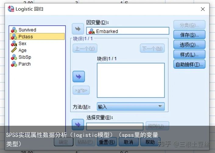The height and width of the screenshot is (153, 215).
Task: Close the Logistic 回归 dialog
Action: (203, 9)
